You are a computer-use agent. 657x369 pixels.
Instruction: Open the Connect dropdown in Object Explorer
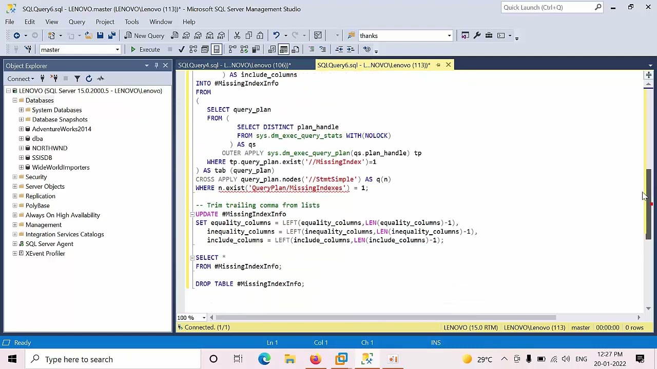21,78
